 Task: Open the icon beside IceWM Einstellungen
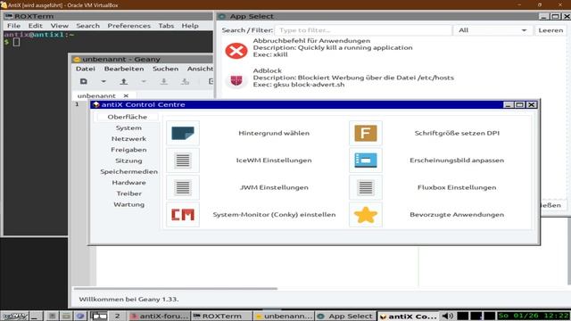pos(183,160)
